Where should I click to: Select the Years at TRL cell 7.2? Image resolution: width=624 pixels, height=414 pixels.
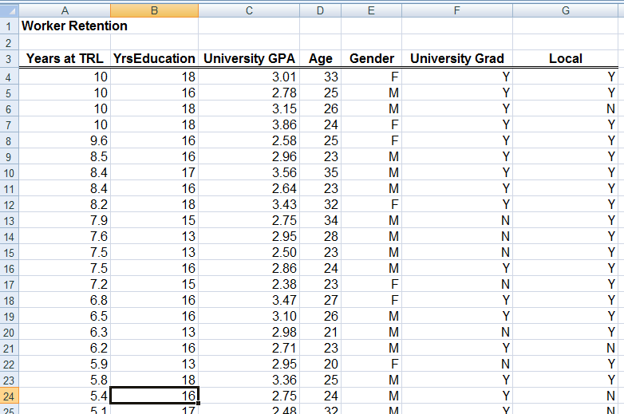[x=65, y=284]
